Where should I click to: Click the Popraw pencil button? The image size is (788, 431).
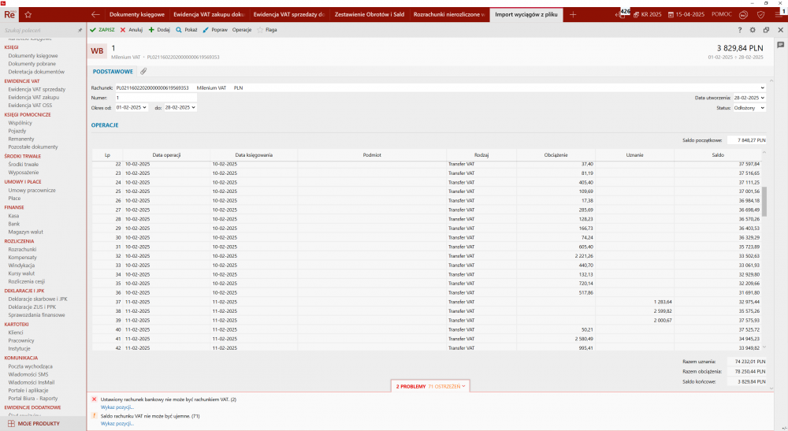point(215,30)
